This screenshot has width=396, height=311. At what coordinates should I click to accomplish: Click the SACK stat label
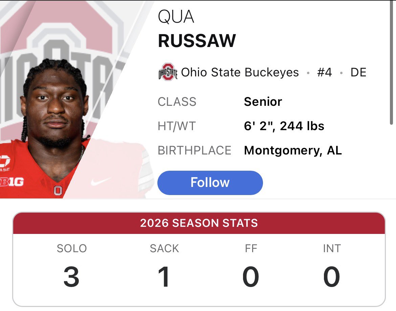(164, 248)
